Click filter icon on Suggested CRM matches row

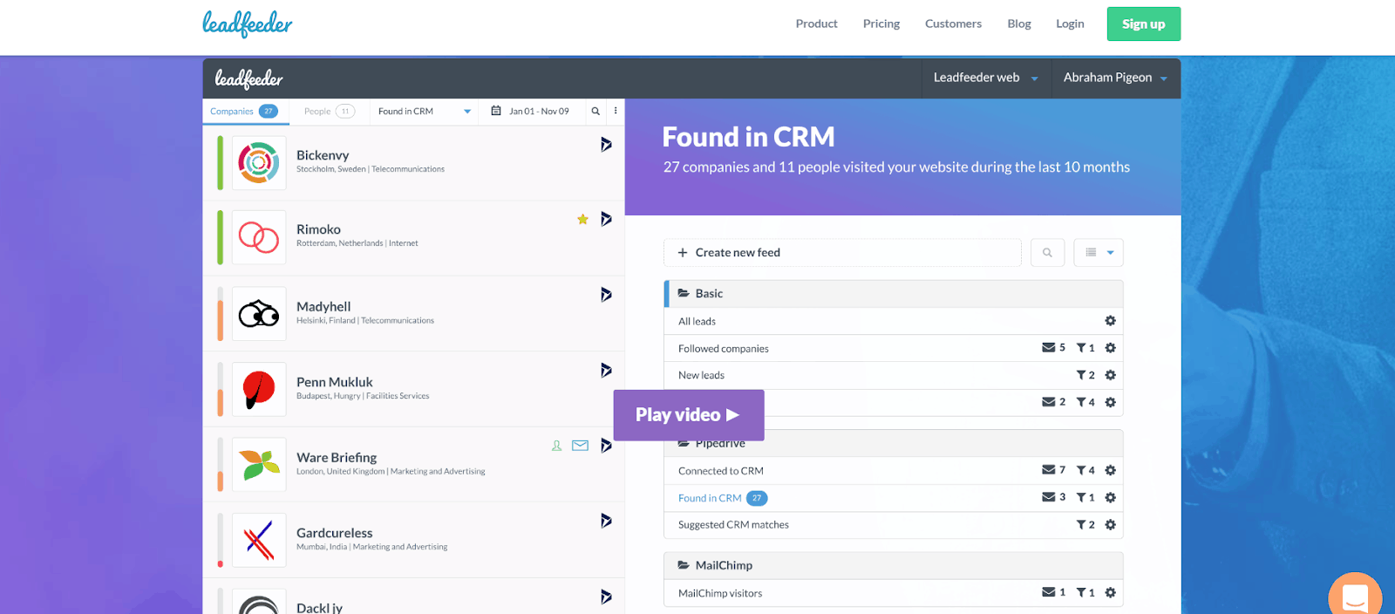click(1081, 525)
